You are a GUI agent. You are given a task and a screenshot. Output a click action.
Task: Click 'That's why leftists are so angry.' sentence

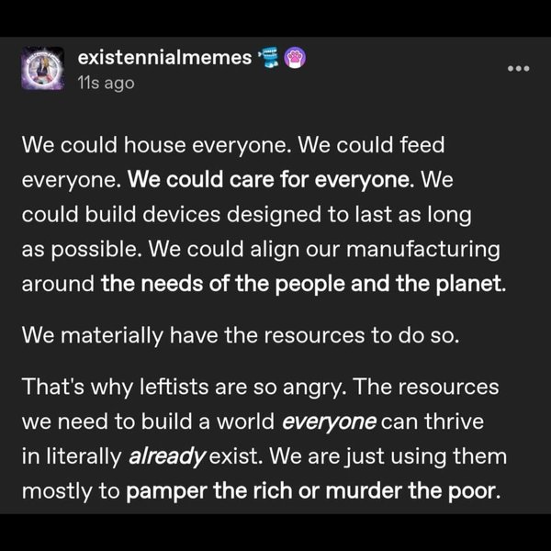coord(185,388)
